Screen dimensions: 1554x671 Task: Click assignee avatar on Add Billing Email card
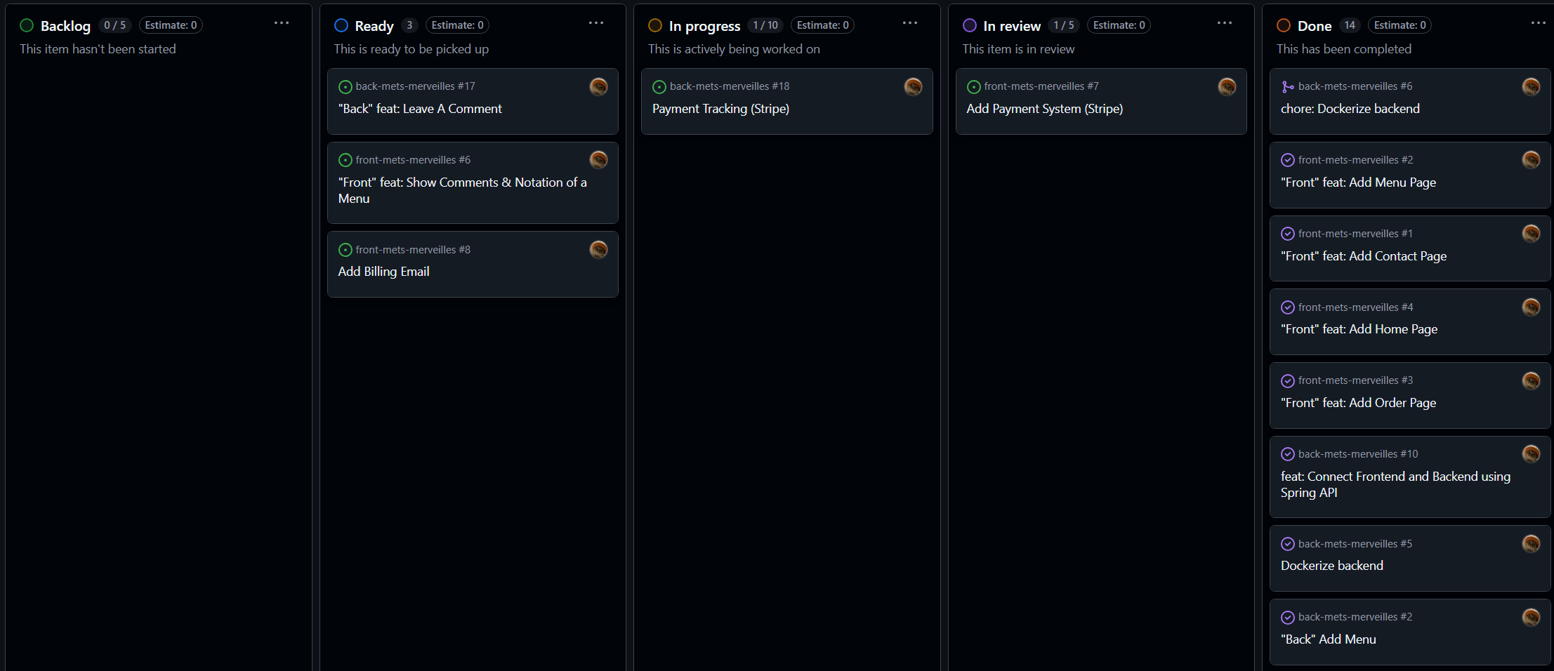pyautogui.click(x=599, y=250)
